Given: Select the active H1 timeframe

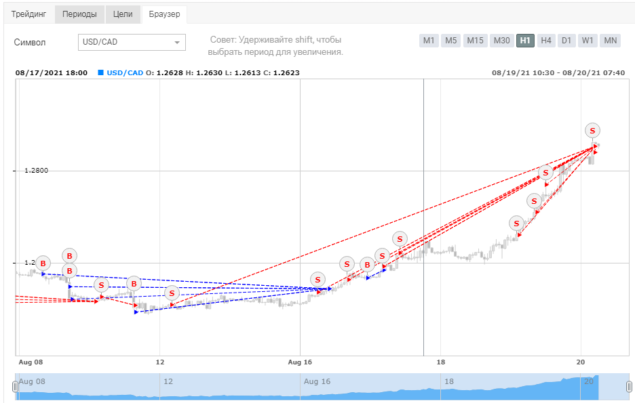Looking at the screenshot, I should tap(525, 41).
